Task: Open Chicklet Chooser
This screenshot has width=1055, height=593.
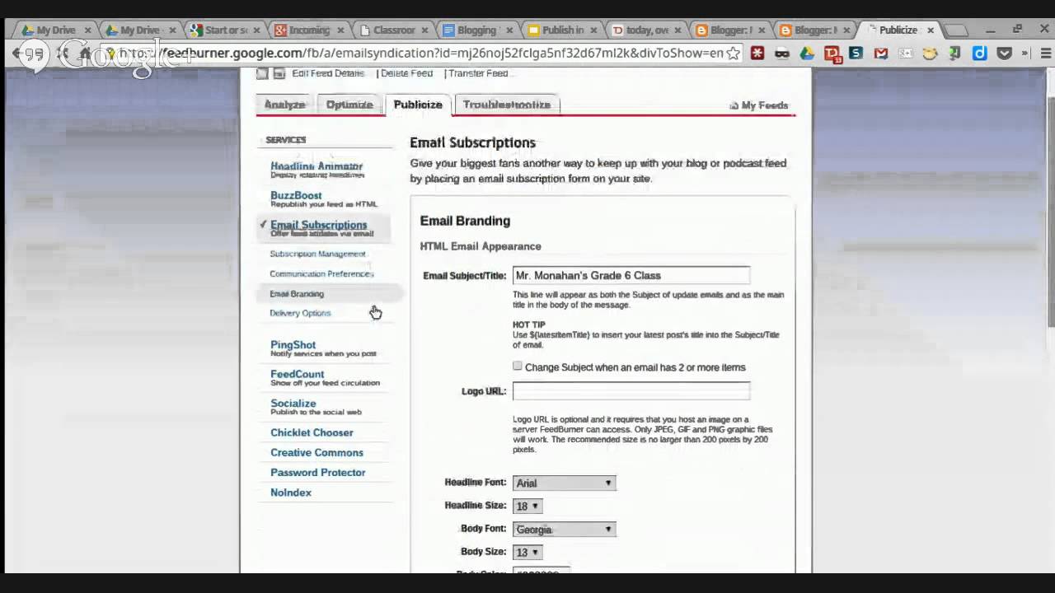Action: (312, 432)
